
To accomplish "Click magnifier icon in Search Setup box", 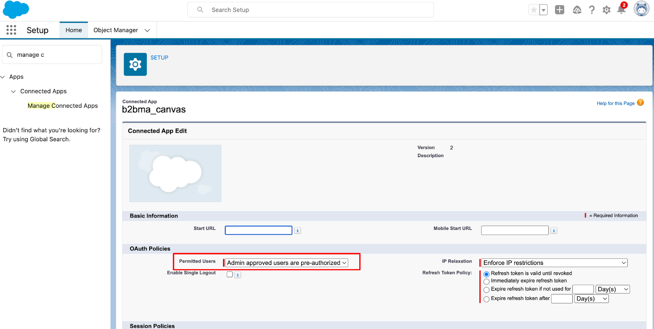I will coord(200,10).
